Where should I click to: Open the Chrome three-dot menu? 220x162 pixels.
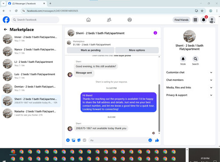point(217,11)
